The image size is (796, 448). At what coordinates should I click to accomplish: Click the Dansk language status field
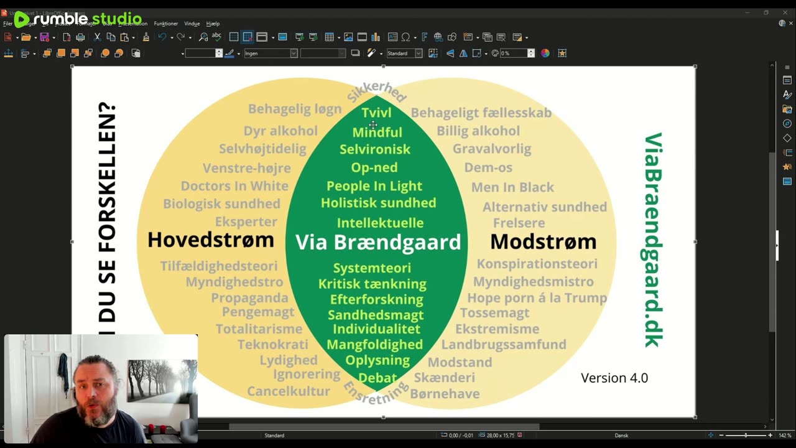tap(621, 436)
